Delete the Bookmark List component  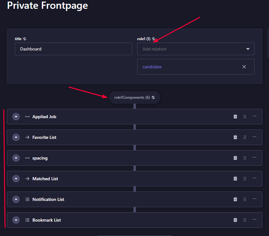click(x=235, y=220)
